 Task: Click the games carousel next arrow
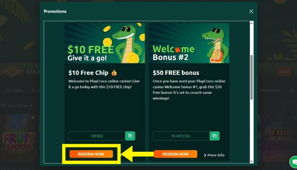[291, 106]
